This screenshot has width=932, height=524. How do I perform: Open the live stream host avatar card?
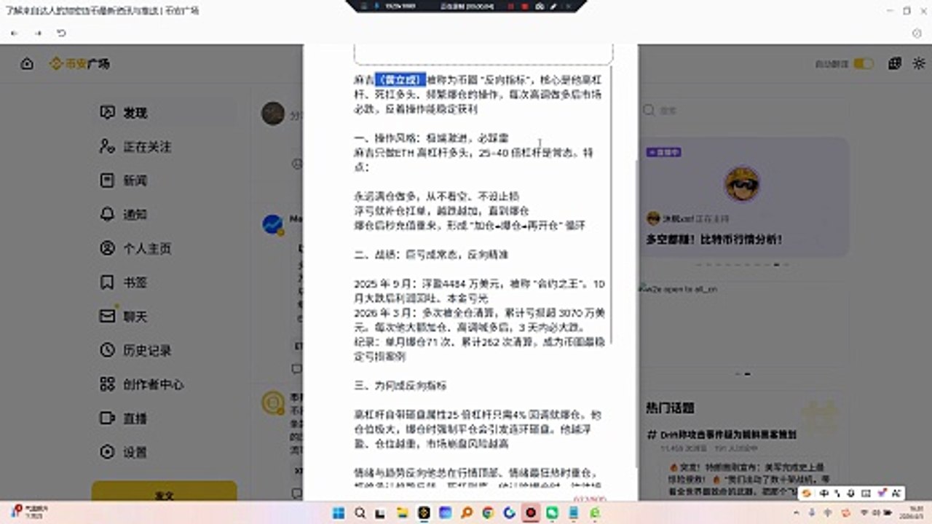(742, 183)
